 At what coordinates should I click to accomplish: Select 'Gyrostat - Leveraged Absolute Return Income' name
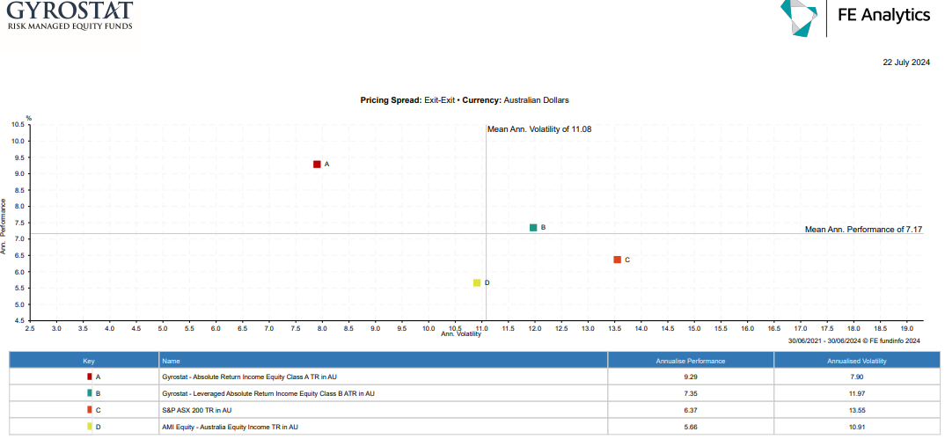268,393
